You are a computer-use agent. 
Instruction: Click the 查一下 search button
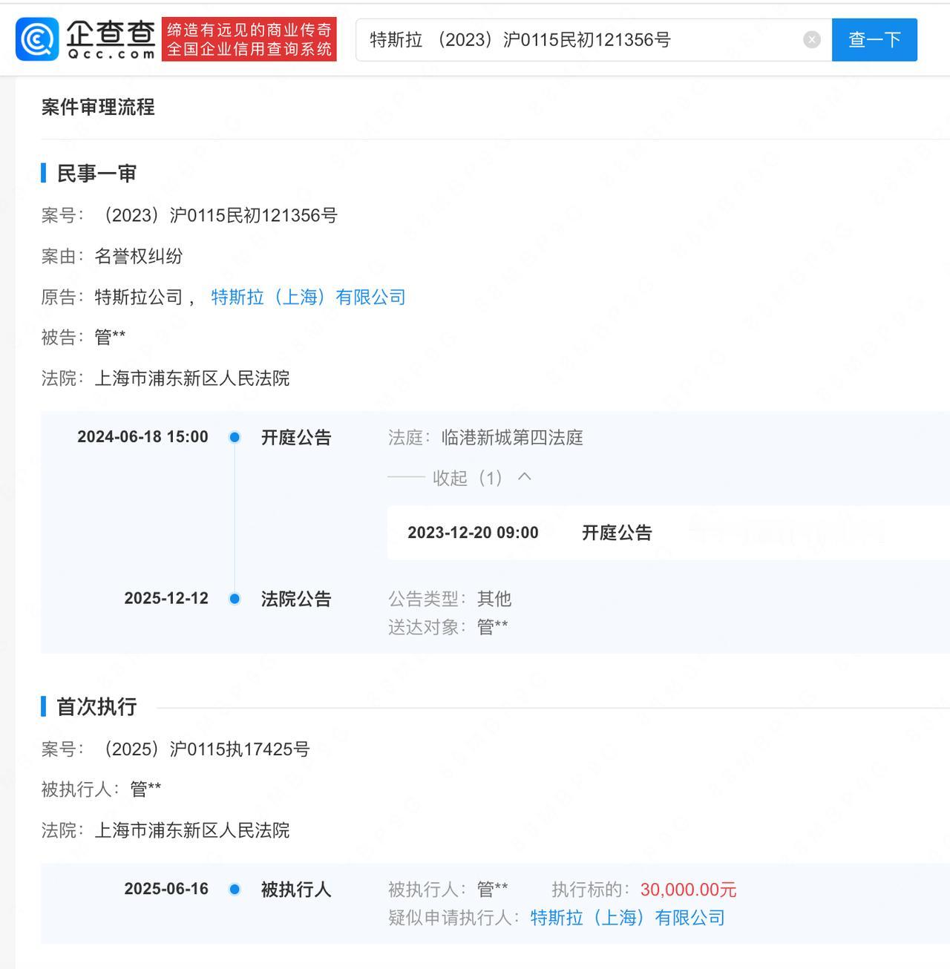[874, 40]
